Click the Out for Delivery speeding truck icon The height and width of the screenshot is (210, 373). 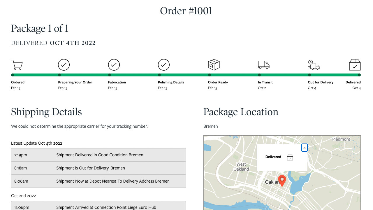click(314, 65)
